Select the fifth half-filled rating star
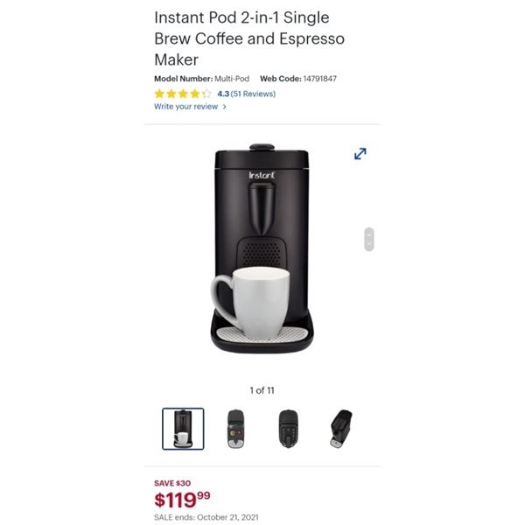The image size is (525, 525). (x=206, y=94)
